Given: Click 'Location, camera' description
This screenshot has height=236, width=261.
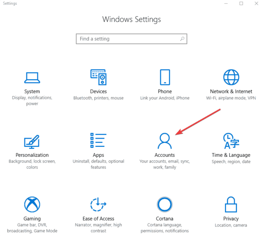Looking at the screenshot, I should (231, 225).
